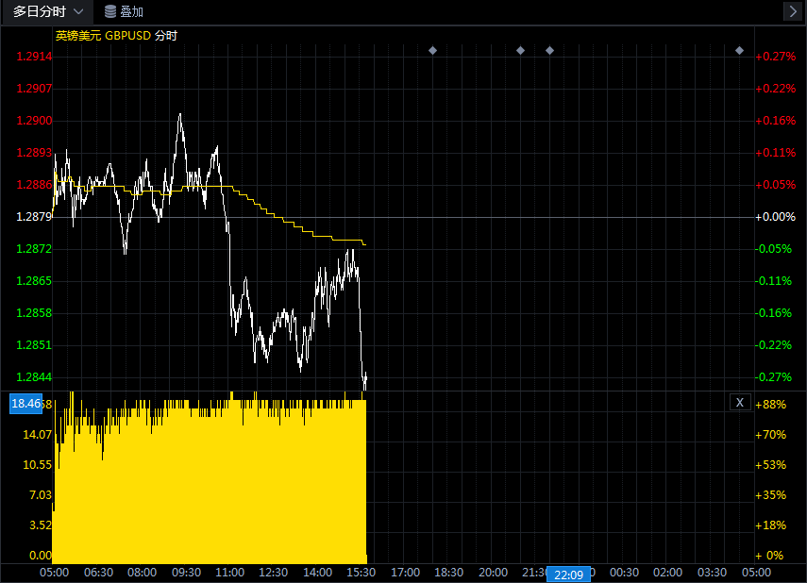Click the +0.00% baseline percentage label
The width and height of the screenshot is (807, 583).
coord(777,217)
